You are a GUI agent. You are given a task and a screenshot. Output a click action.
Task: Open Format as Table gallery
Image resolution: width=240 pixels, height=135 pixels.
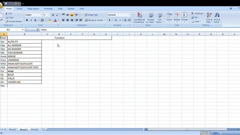150,18
